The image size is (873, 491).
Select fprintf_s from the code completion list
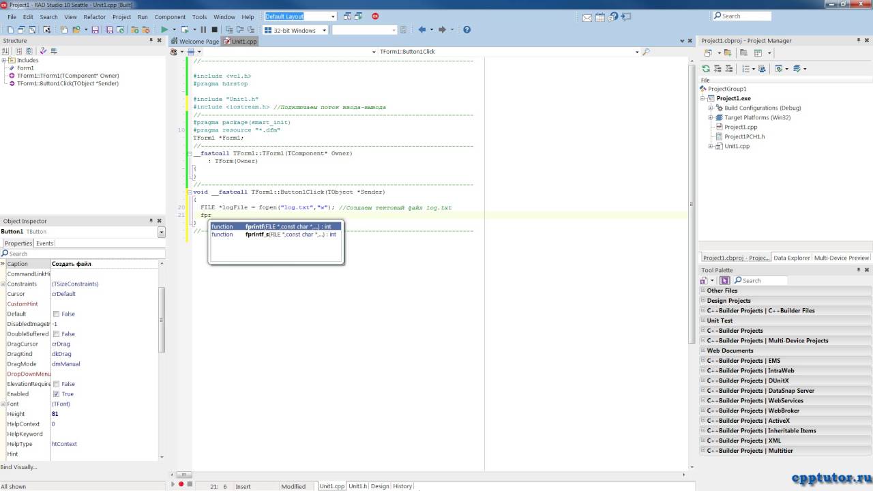click(275, 235)
